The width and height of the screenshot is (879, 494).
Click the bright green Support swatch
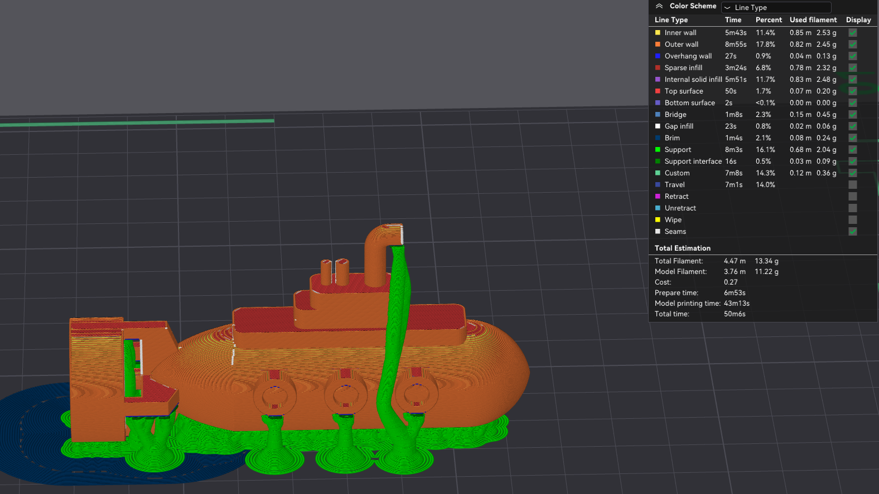point(658,150)
